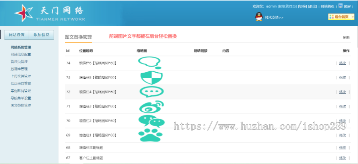The image size is (358, 164).
Task: Open the WeChat thumbnail in row 70
Action: click(x=152, y=121)
